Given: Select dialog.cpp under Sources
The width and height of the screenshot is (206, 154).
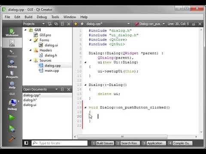Looking at the screenshot, I should 53,65.
